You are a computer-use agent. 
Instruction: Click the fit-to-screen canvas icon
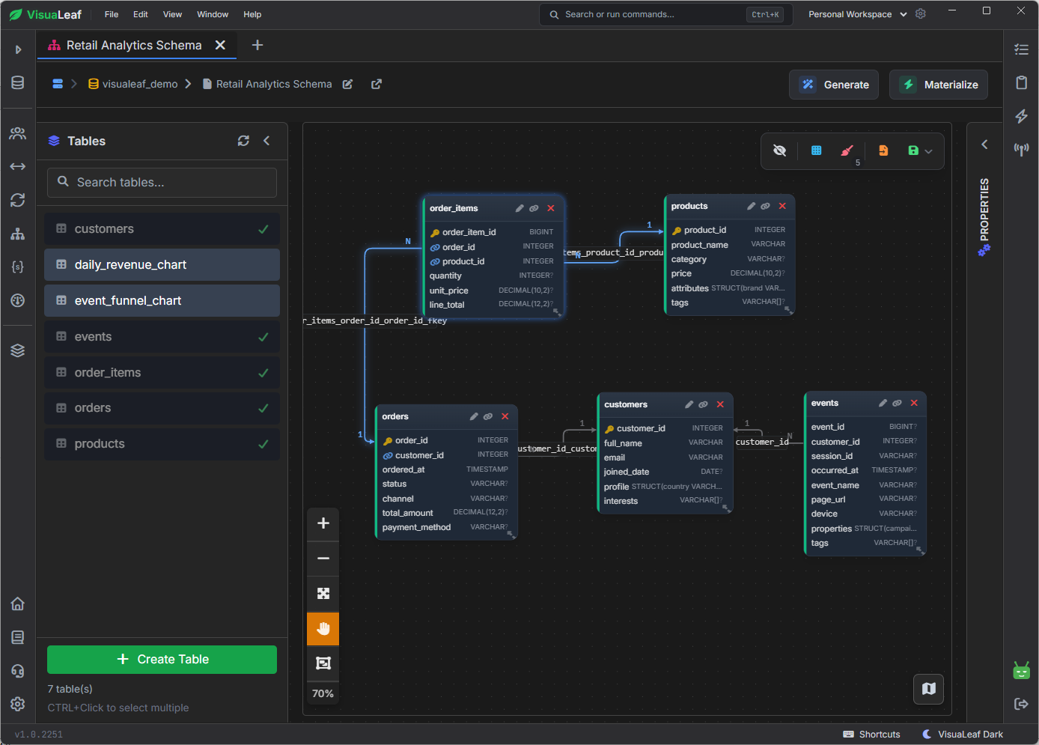(x=323, y=594)
